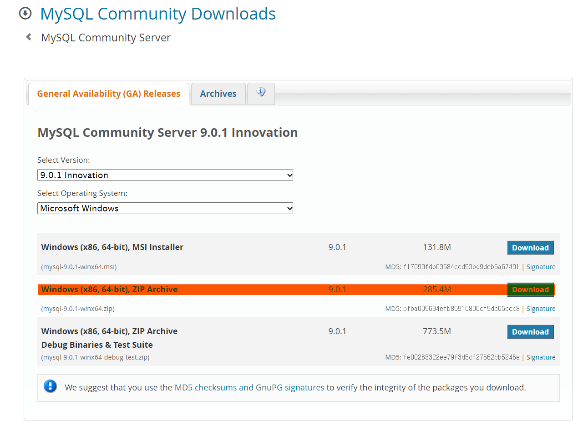Switch to the Archives tab
The width and height of the screenshot is (583, 435).
point(218,94)
